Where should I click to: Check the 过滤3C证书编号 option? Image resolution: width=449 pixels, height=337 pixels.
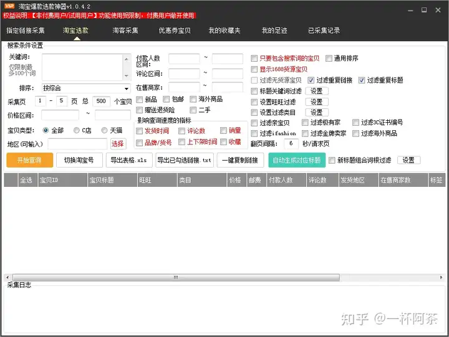pos(355,123)
